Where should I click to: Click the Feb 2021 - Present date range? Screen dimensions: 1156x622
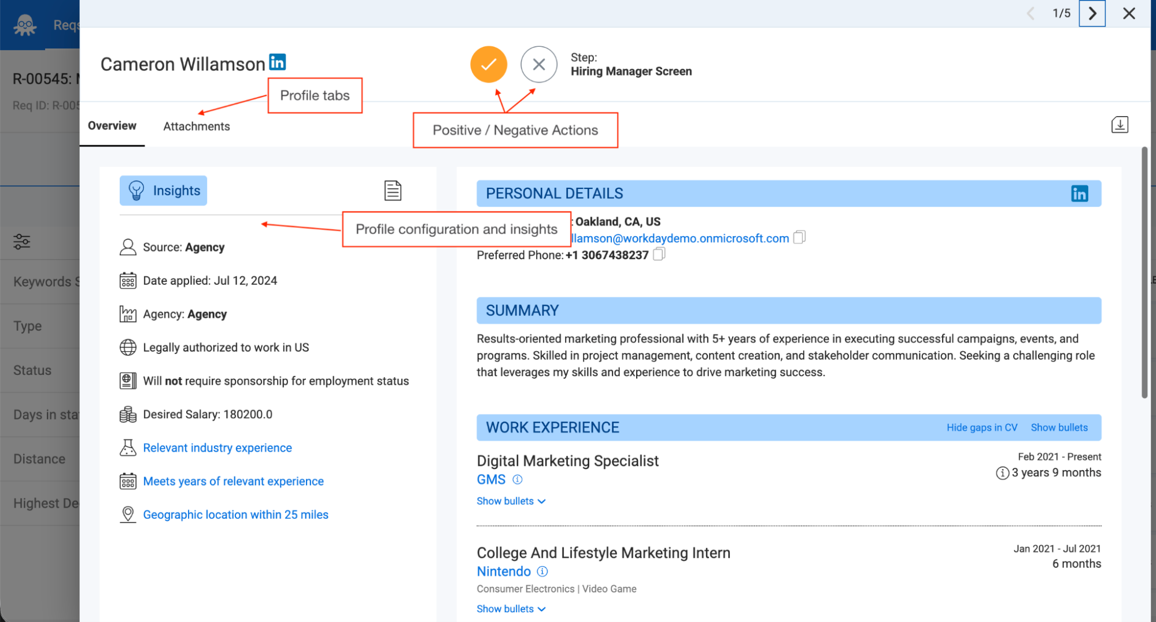pyautogui.click(x=1059, y=457)
